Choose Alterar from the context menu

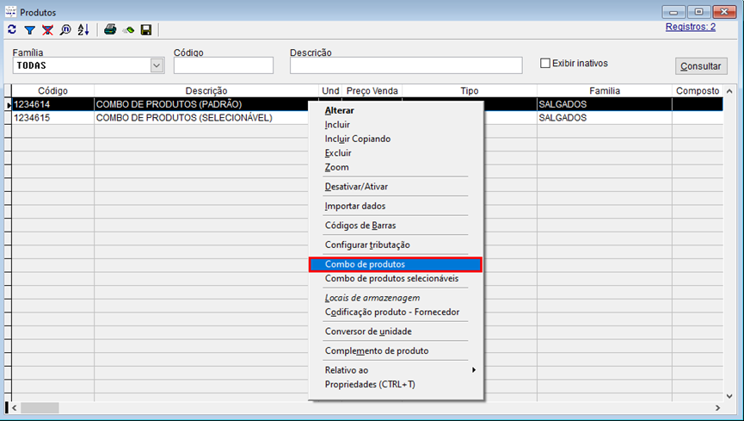pos(339,110)
